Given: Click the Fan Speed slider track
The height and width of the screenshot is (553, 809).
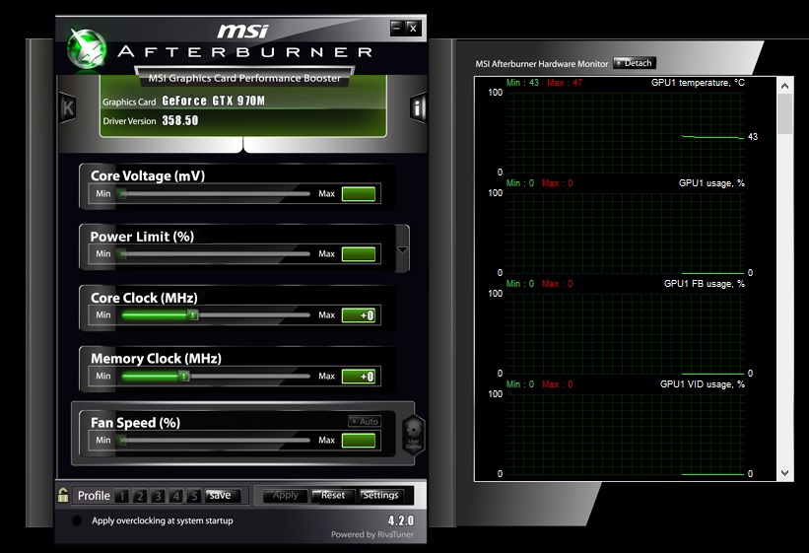Looking at the screenshot, I should point(214,441).
